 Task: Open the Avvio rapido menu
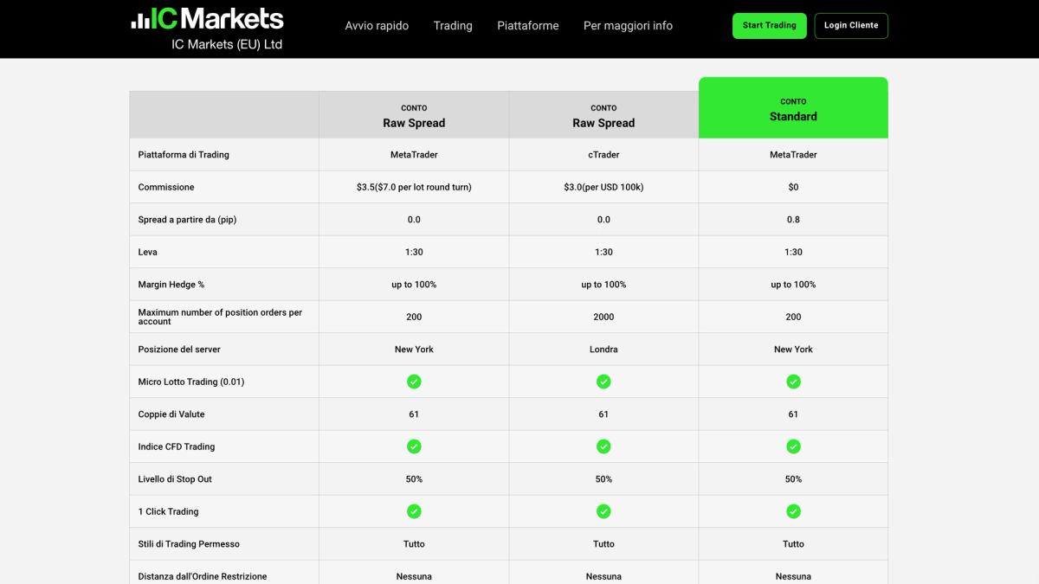point(377,26)
